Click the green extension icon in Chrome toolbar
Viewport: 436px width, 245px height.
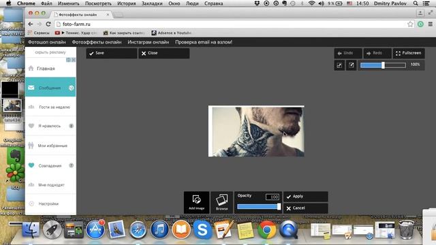point(420,24)
